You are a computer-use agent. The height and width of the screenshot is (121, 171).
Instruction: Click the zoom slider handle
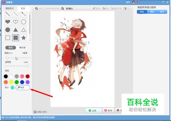pyautogui.click(x=44, y=8)
